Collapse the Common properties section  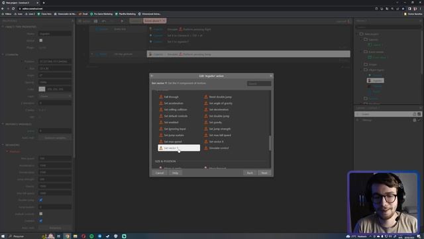(3, 54)
